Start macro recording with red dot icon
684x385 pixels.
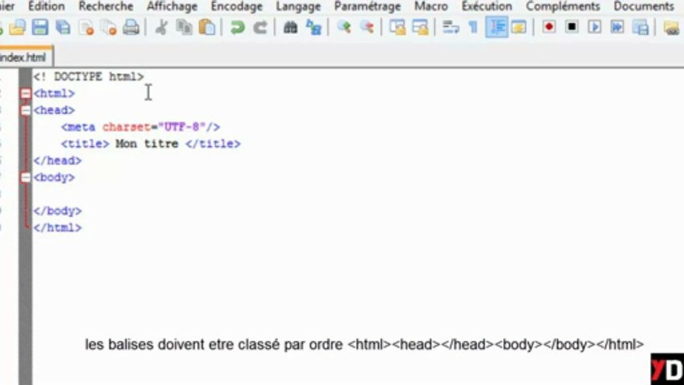pos(549,27)
